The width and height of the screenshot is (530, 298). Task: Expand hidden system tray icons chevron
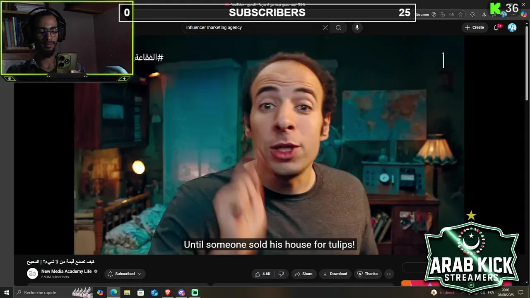[463, 293]
